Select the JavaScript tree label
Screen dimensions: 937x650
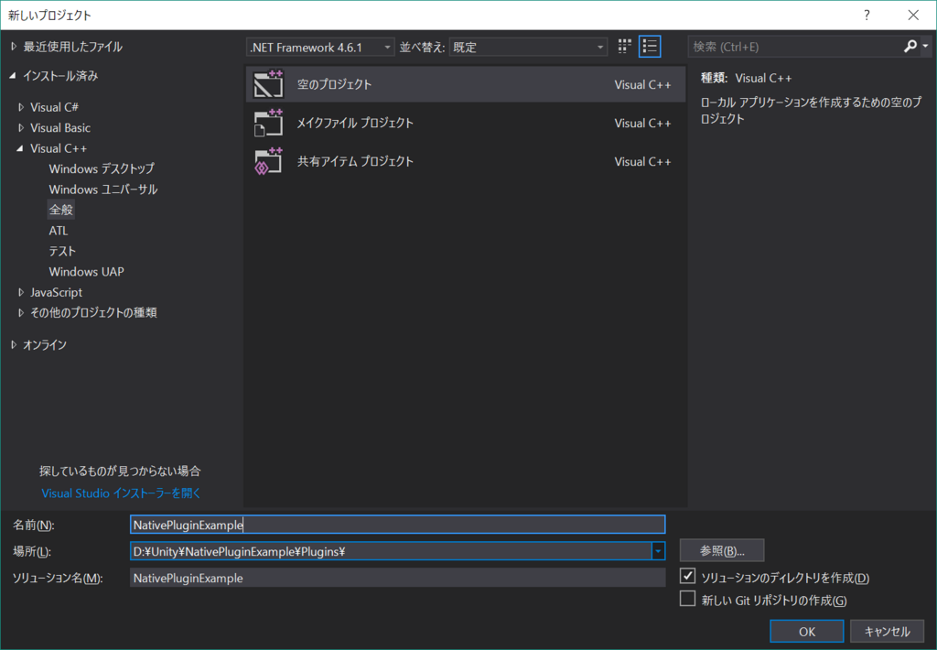coord(56,292)
